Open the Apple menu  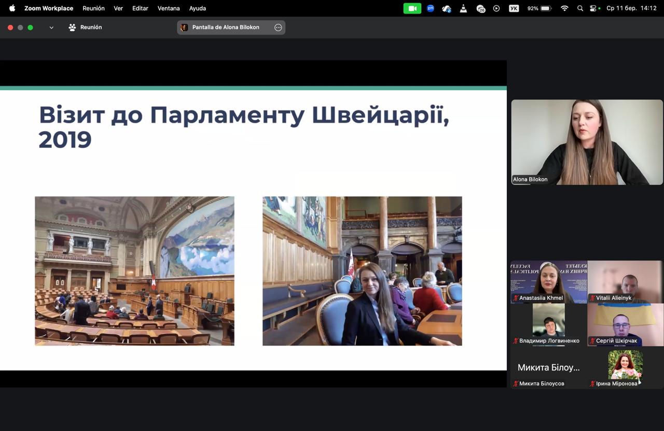12,8
